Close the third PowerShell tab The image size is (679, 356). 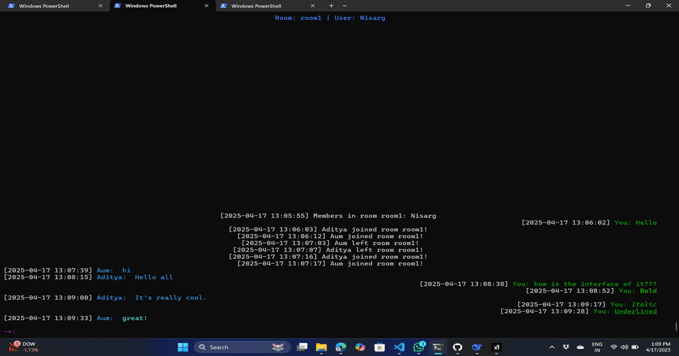pos(313,6)
